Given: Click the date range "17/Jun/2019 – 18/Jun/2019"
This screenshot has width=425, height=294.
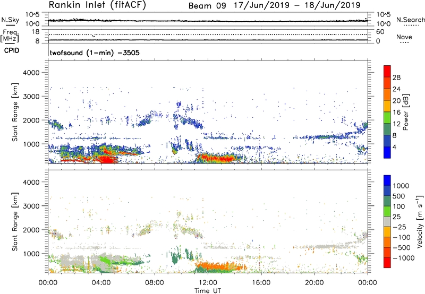Looking at the screenshot, I should click(297, 5).
